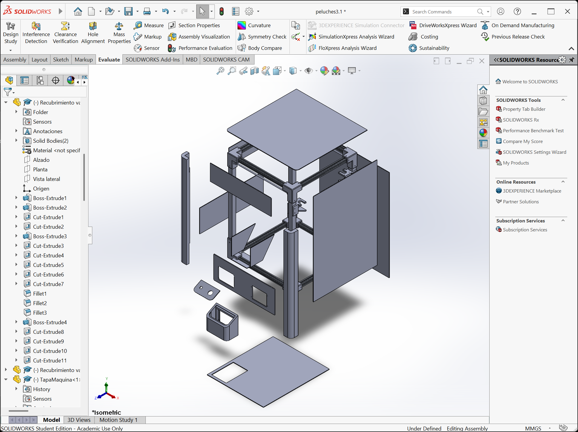Click the Rebuild traffic light icon
This screenshot has width=578, height=432.
pyautogui.click(x=222, y=12)
